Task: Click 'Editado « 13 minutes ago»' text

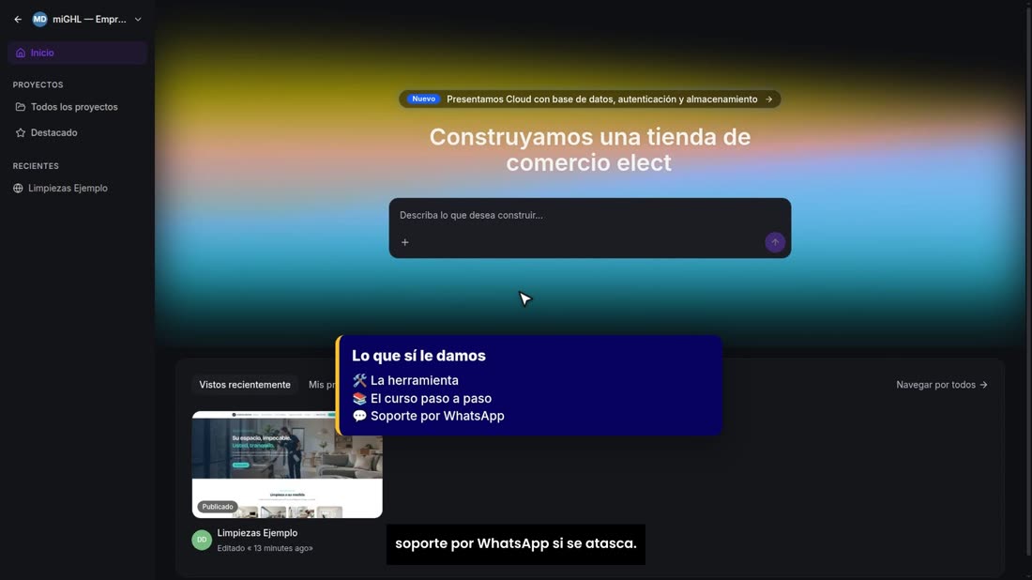Action: click(265, 548)
